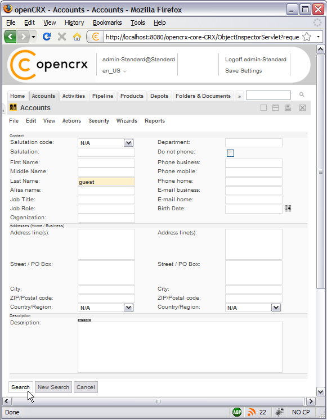
Task: Go to the browser Home icon
Action: (x=77, y=37)
